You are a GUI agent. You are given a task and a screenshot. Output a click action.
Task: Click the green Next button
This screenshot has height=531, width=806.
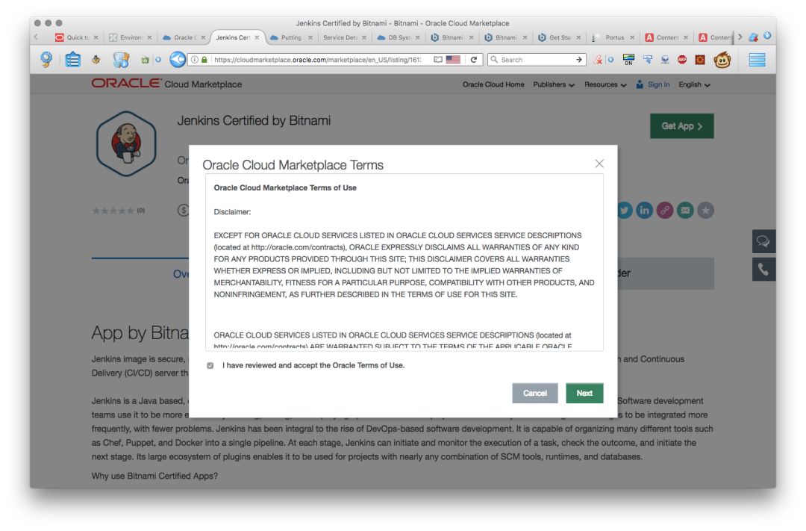[x=584, y=393]
